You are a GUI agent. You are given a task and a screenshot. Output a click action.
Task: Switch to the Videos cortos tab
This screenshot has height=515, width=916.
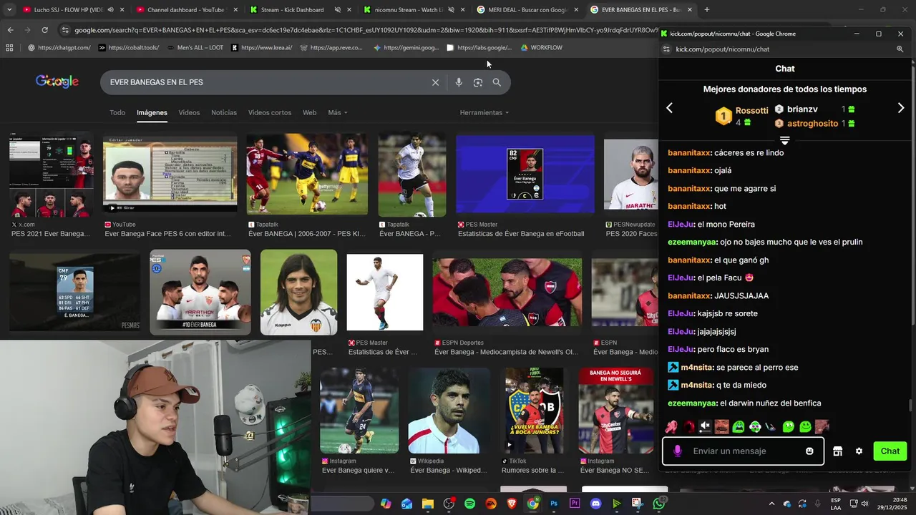[x=270, y=113]
